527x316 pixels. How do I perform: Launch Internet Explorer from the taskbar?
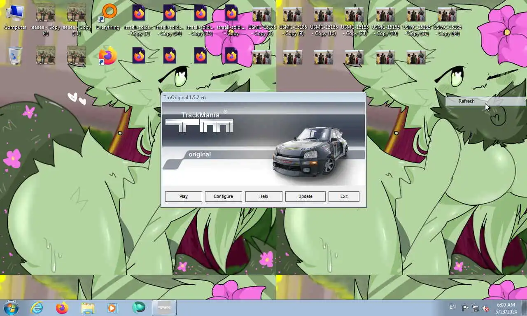click(37, 308)
